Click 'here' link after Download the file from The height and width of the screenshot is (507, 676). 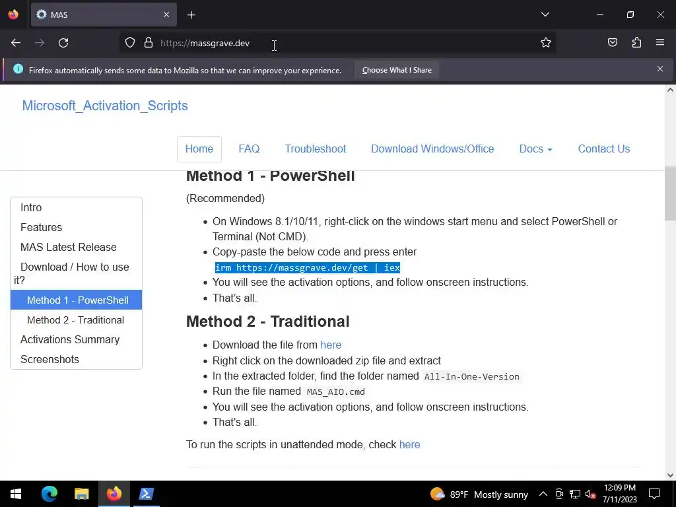point(331,345)
